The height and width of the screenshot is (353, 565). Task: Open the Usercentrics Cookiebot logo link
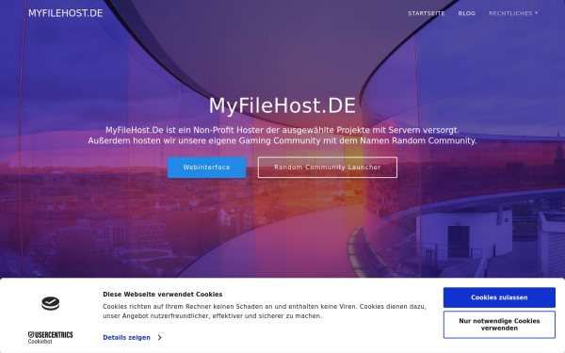point(51,338)
